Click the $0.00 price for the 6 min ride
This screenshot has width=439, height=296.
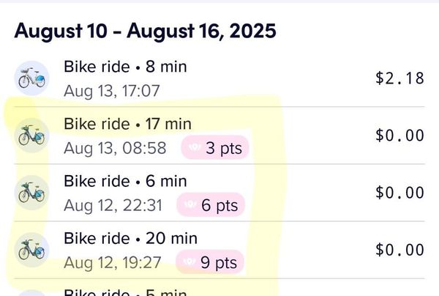point(399,192)
